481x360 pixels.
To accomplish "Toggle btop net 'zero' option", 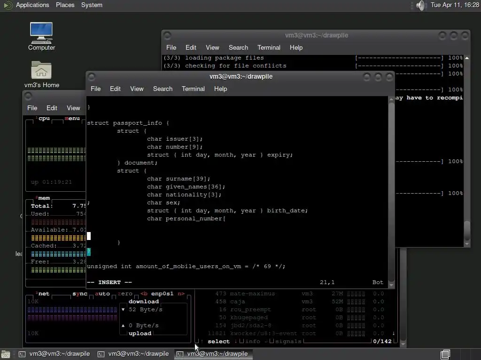I will [125, 293].
